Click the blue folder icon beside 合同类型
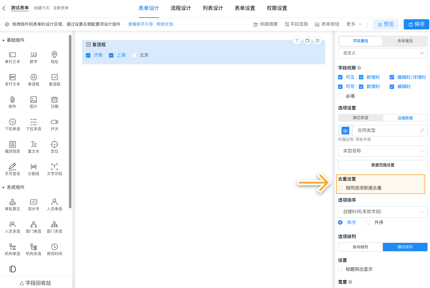 tap(345, 131)
